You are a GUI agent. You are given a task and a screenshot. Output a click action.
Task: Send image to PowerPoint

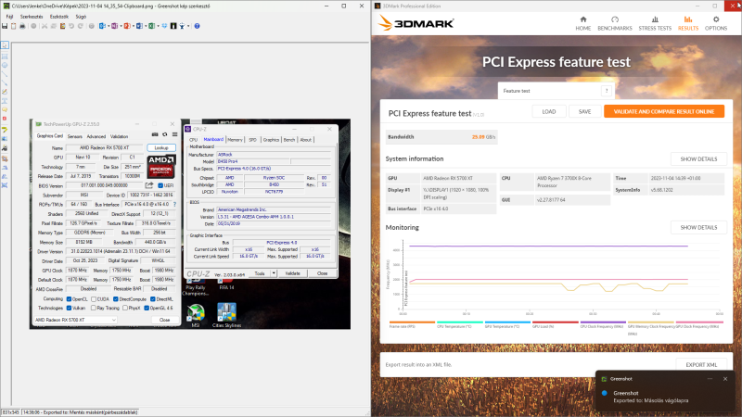(127, 26)
